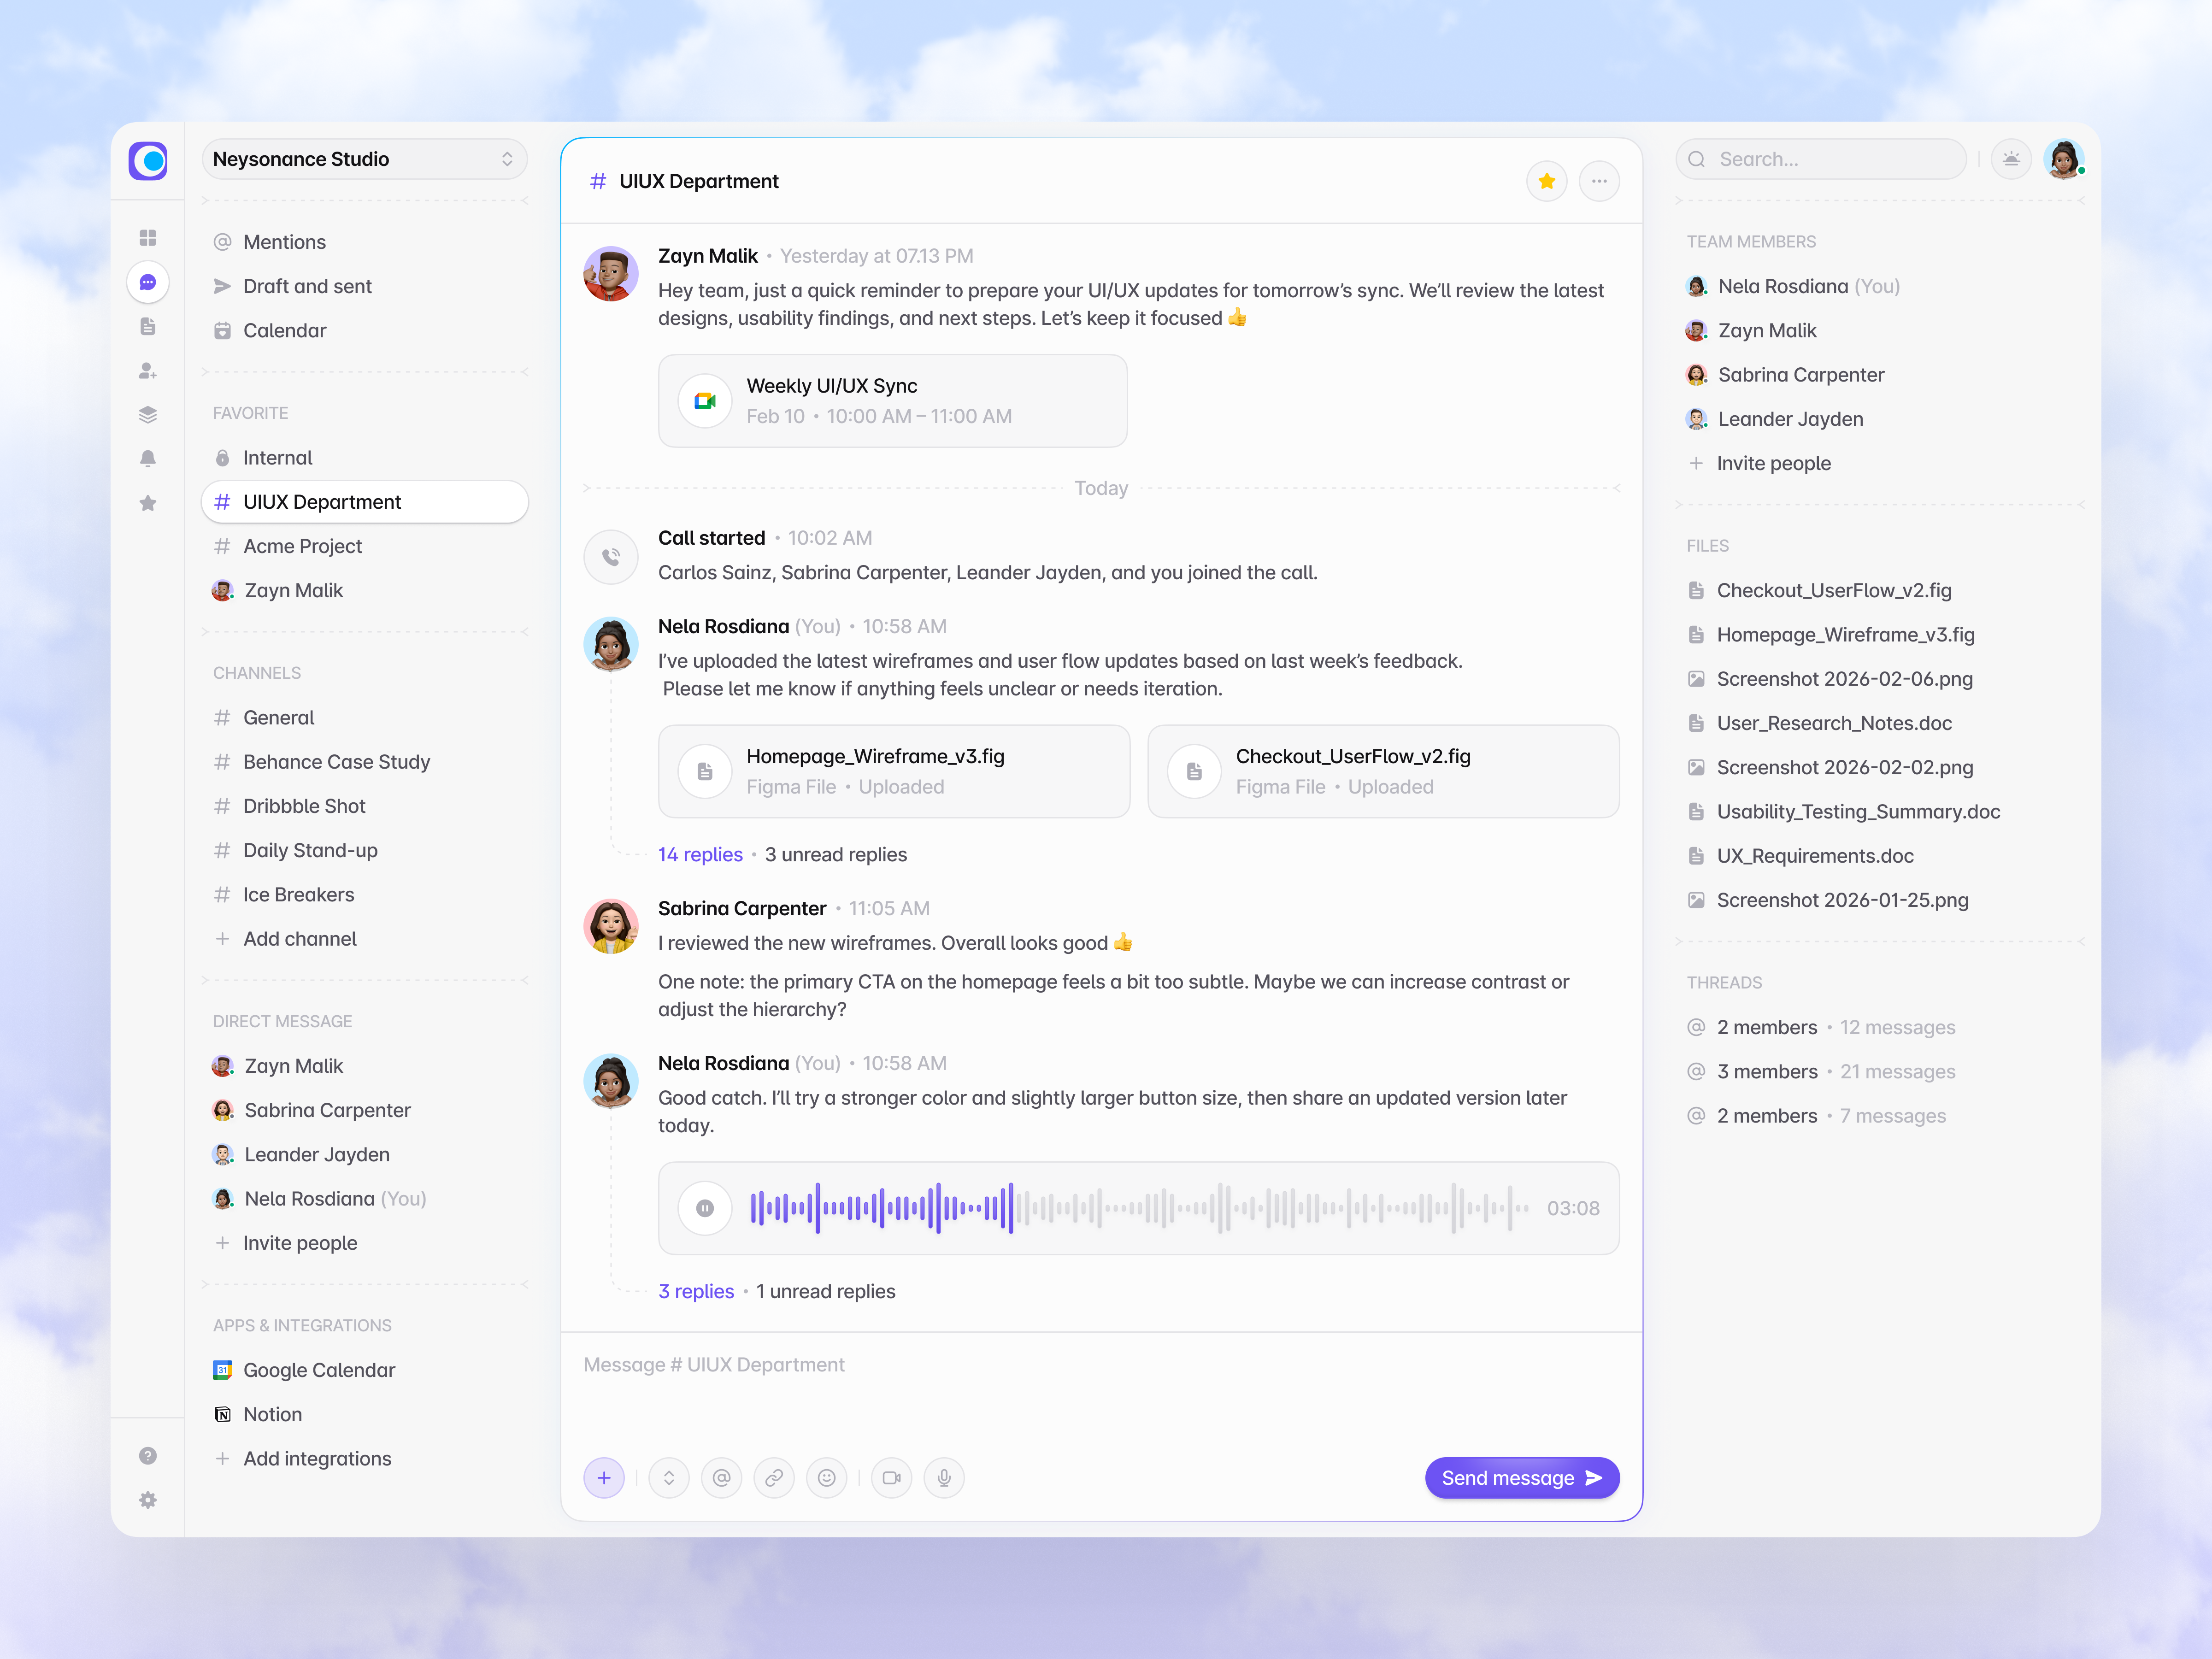Focus the Search field
Viewport: 2212px width, 1659px height.
[x=1821, y=159]
